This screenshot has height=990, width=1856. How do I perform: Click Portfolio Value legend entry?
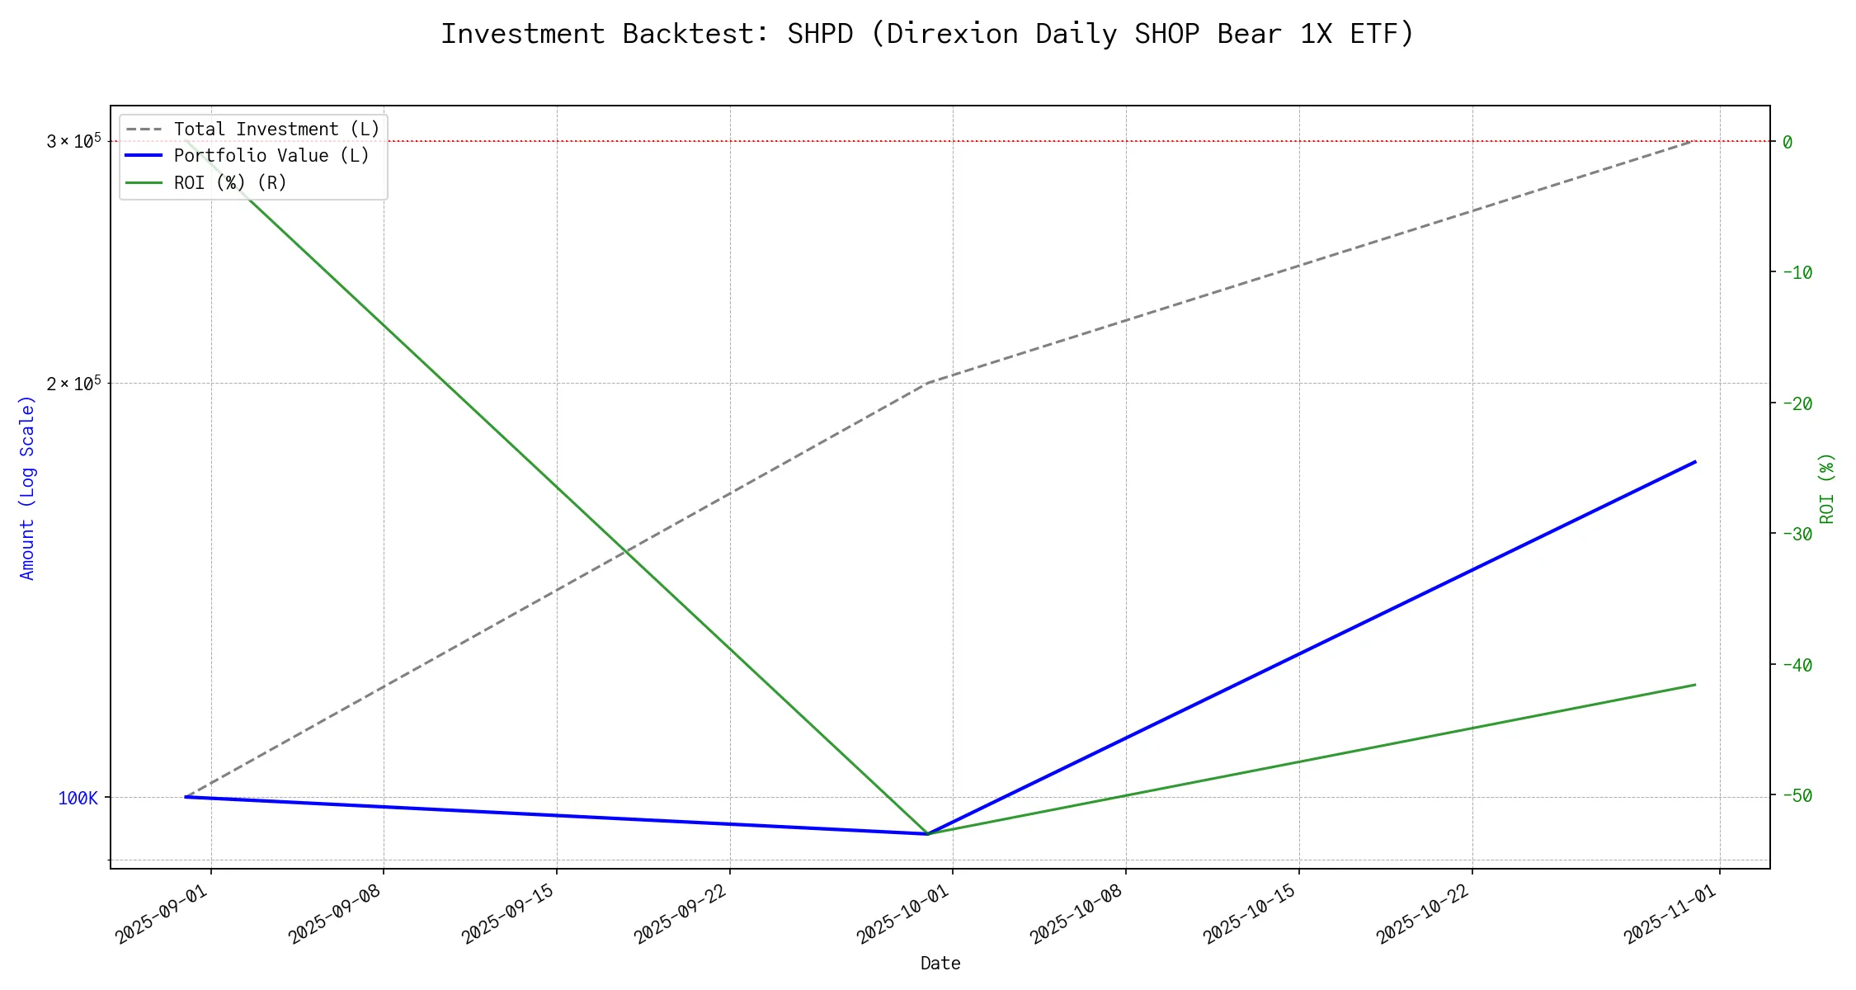[x=271, y=156]
